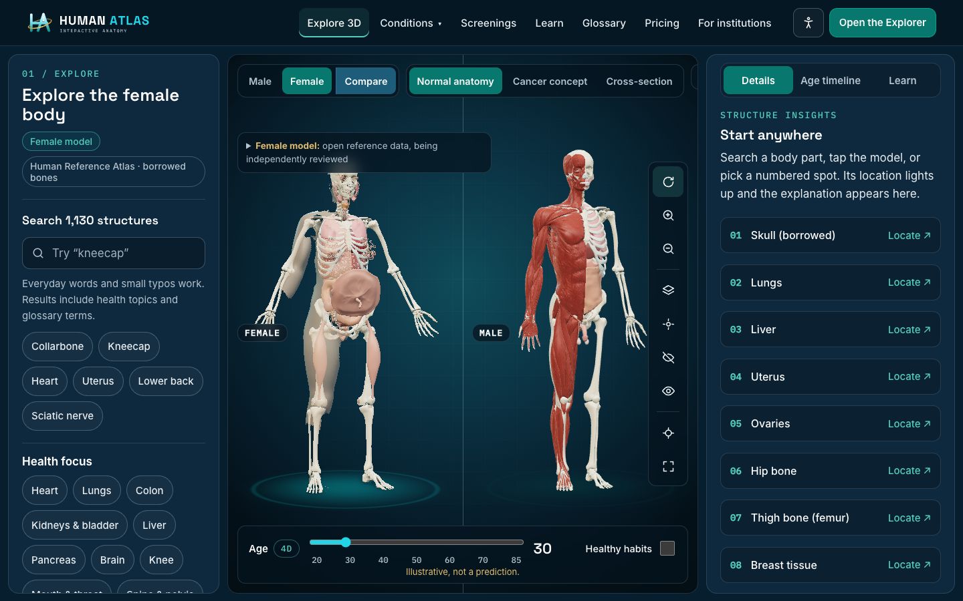This screenshot has height=601, width=963.
Task: Expand the Female model disclosure note
Action: click(x=364, y=152)
